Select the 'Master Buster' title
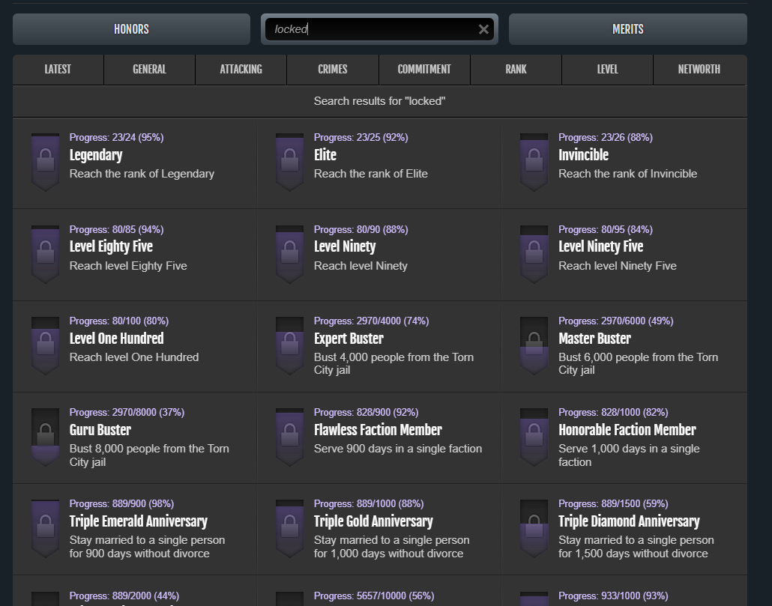Viewport: 772px width, 606px height. pos(595,339)
